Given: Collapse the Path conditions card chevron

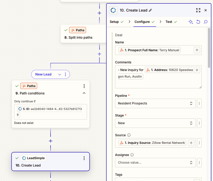Looking at the screenshot, I should point(84,93).
